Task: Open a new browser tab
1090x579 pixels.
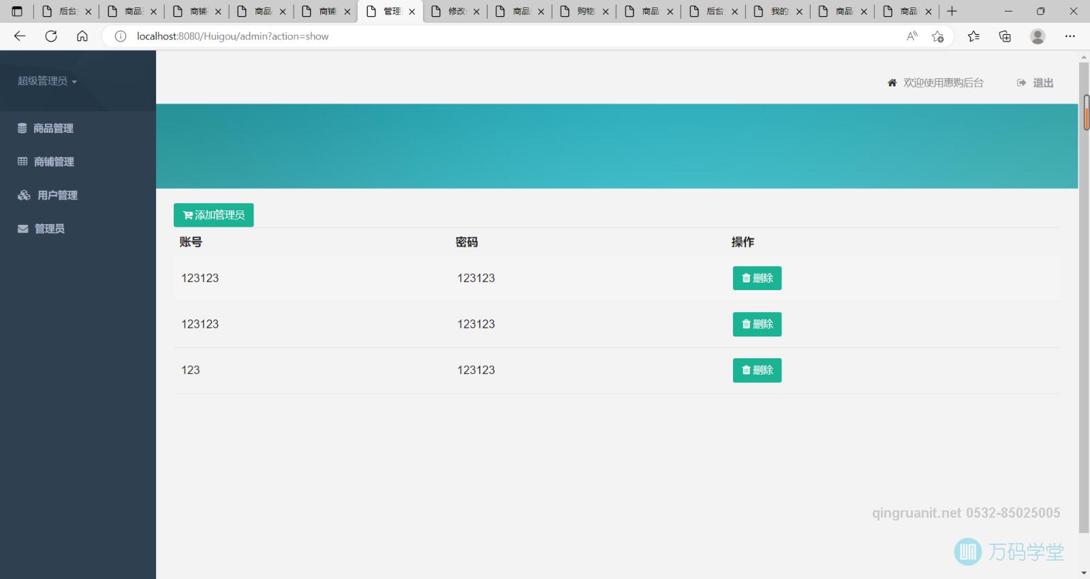Action: pyautogui.click(x=952, y=11)
